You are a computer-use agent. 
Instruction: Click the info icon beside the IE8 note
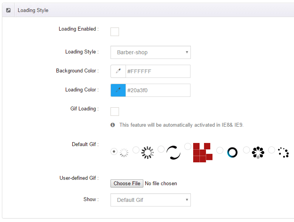112,125
